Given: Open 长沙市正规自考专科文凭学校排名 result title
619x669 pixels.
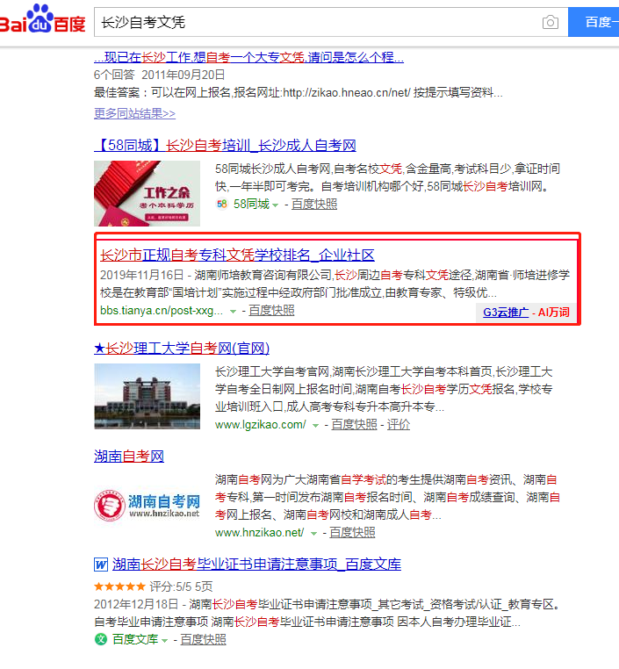Looking at the screenshot, I should pos(237,255).
